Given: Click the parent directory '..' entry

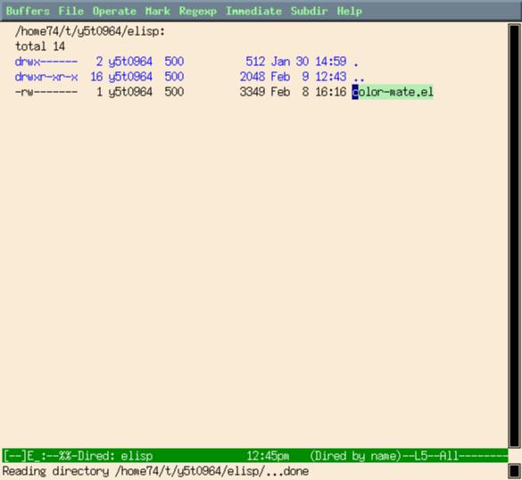Looking at the screenshot, I should click(x=359, y=77).
